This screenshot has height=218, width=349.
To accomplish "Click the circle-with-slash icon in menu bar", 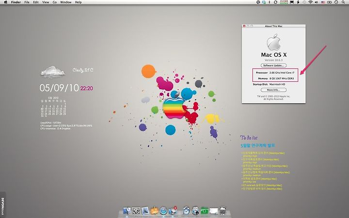I will pos(336,2).
